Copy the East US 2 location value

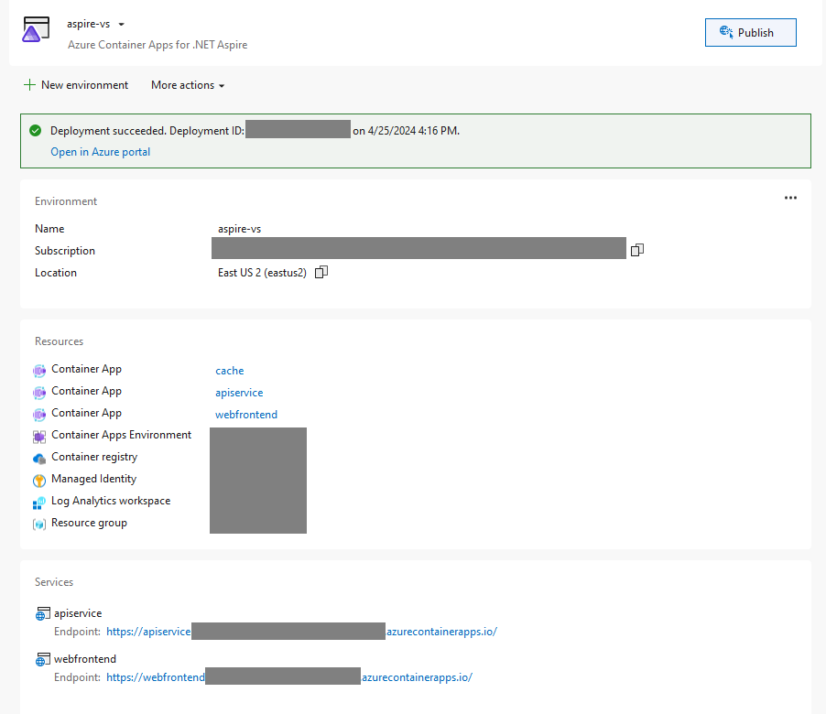point(321,272)
